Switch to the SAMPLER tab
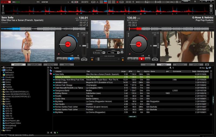The image size is (216, 137). (x=34, y=65)
